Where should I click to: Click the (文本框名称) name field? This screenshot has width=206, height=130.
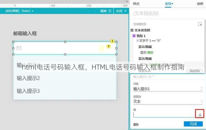click(146, 14)
